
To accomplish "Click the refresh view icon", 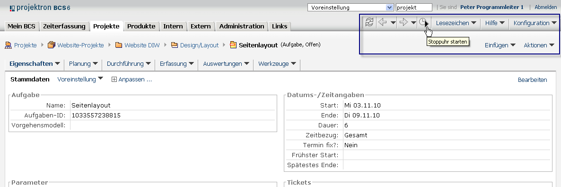I will pyautogui.click(x=369, y=23).
